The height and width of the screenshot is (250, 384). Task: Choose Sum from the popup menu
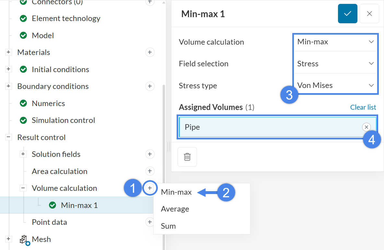coord(169,226)
